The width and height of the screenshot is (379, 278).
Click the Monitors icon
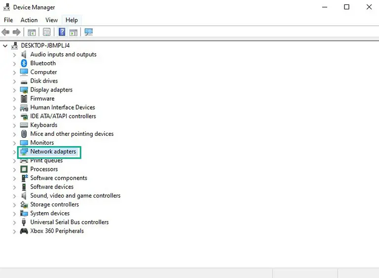(24, 143)
